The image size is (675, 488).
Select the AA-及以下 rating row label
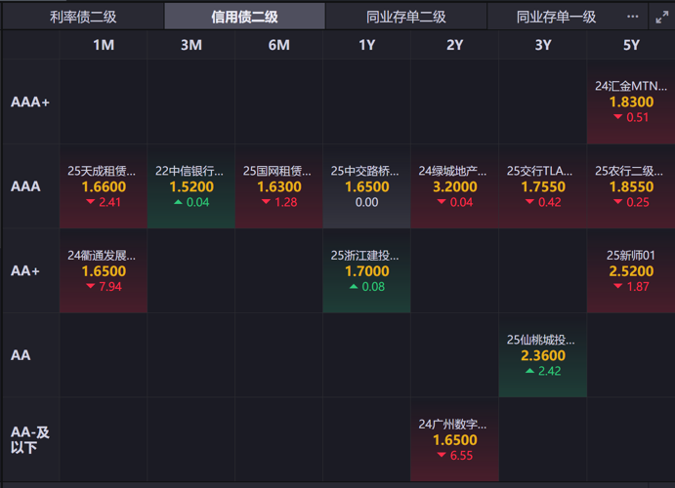click(x=30, y=439)
